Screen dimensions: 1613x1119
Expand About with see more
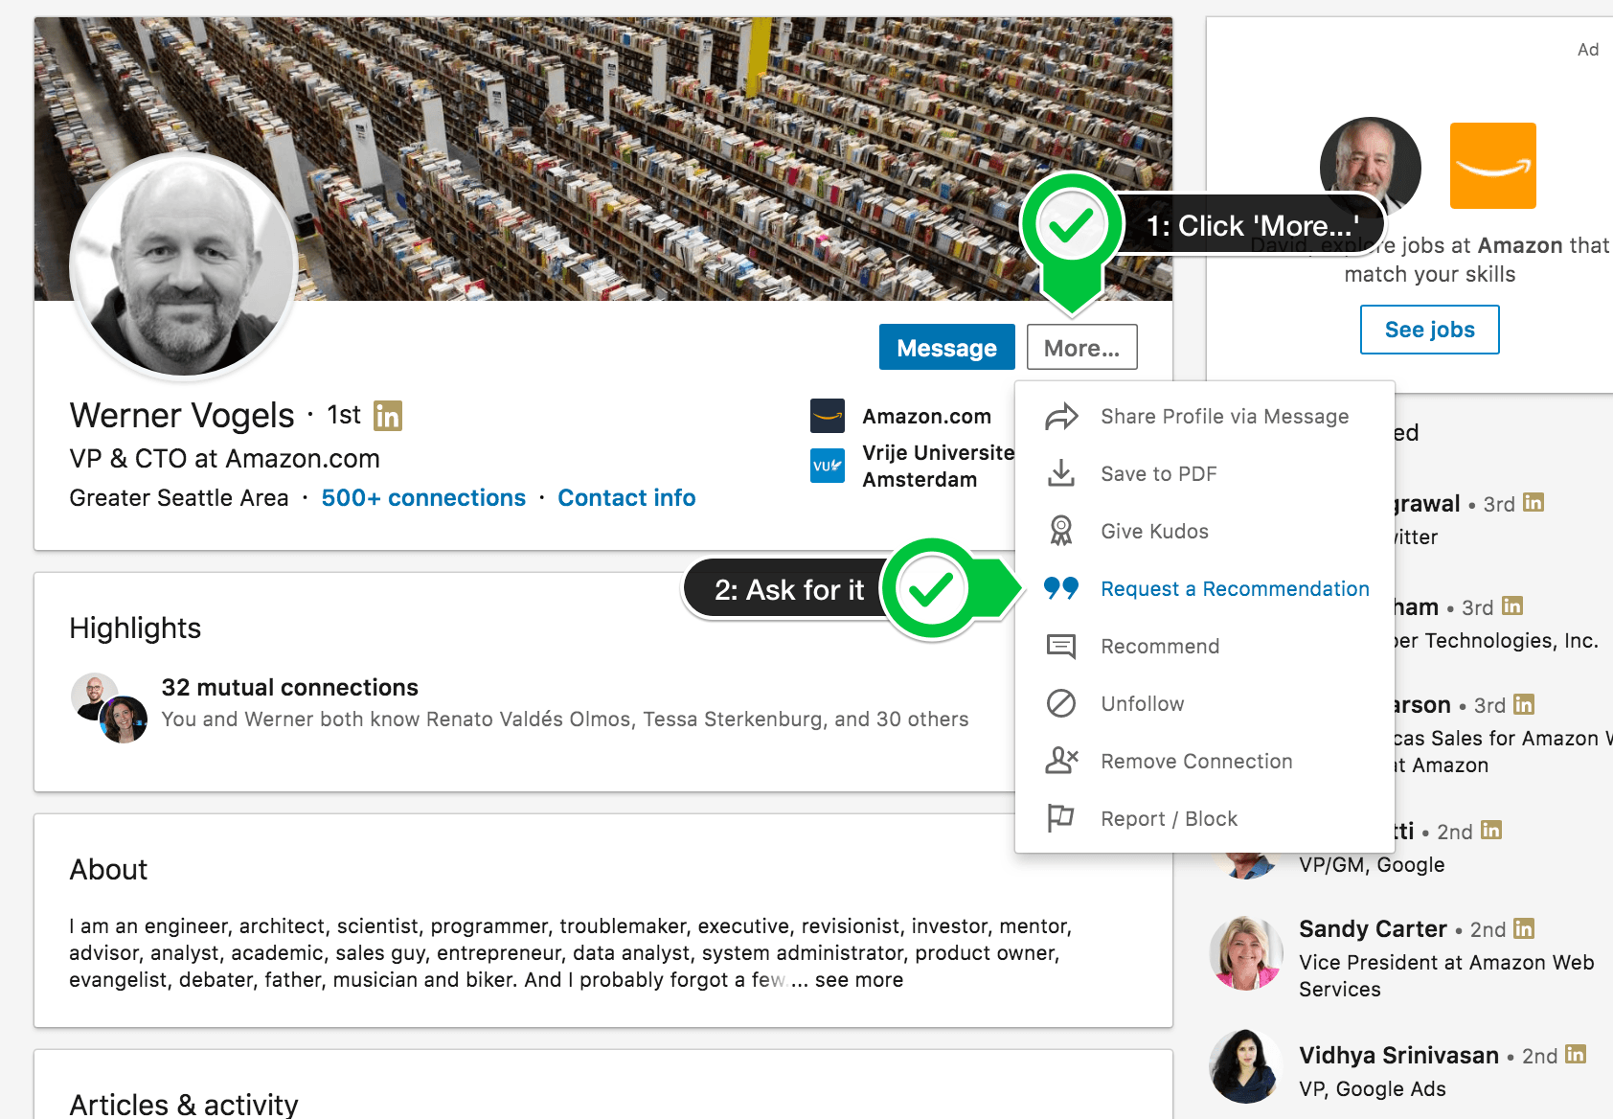858,980
